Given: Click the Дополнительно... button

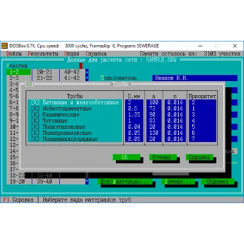Looking at the screenshot, I should click(125, 182).
